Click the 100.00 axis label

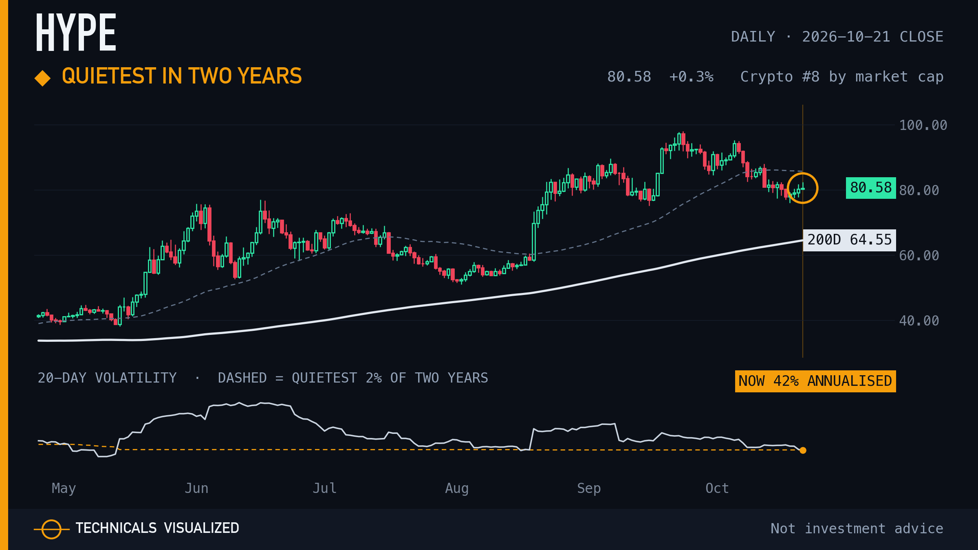923,125
